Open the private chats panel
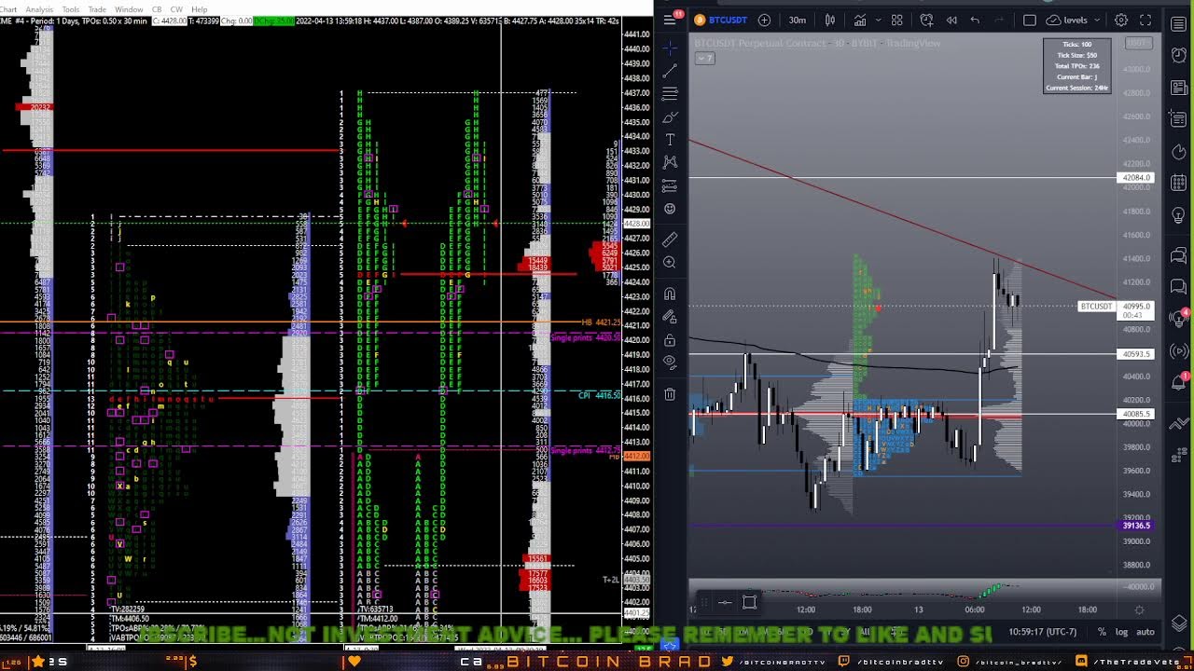This screenshot has width=1194, height=671. pos(1178,284)
